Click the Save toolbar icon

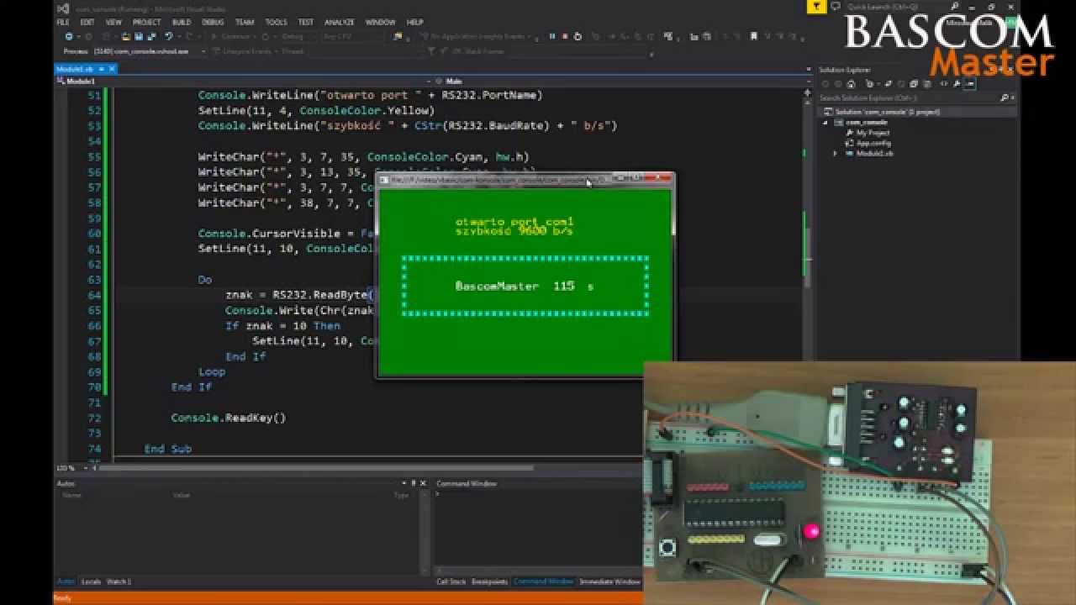138,37
